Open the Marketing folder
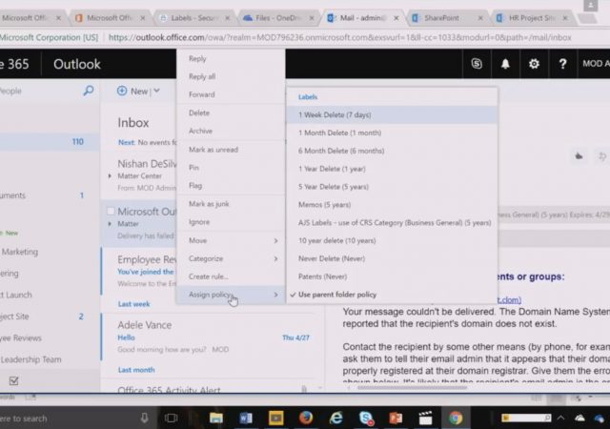 20,252
